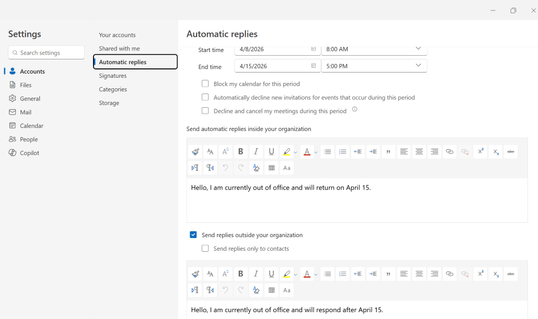Screen dimensions: 538x319
Task: Open Shared with me settings page
Action: pyautogui.click(x=119, y=48)
